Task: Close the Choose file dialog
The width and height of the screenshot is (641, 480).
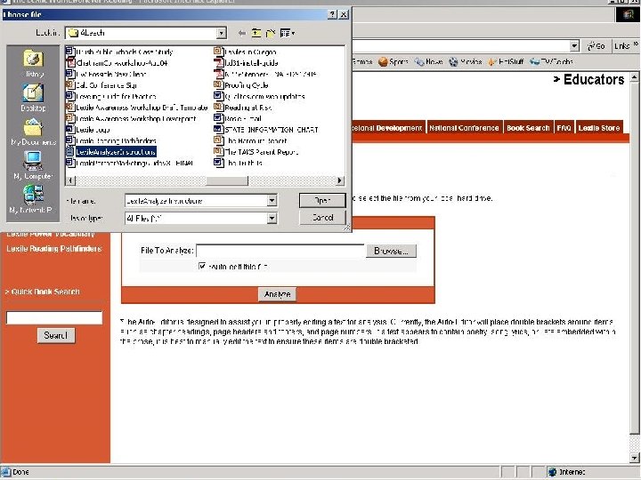Action: (344, 15)
